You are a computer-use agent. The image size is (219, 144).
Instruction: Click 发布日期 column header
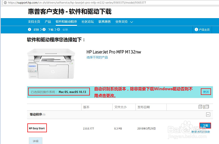(143, 107)
